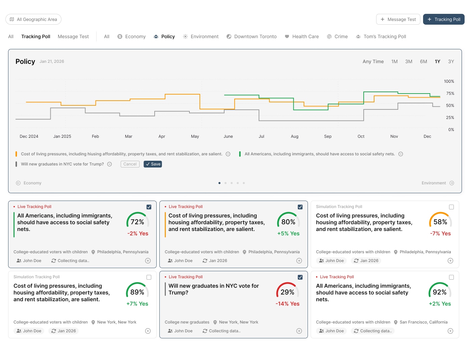Uncheck the 80% cost of living poll
The image size is (470, 361).
[300, 207]
